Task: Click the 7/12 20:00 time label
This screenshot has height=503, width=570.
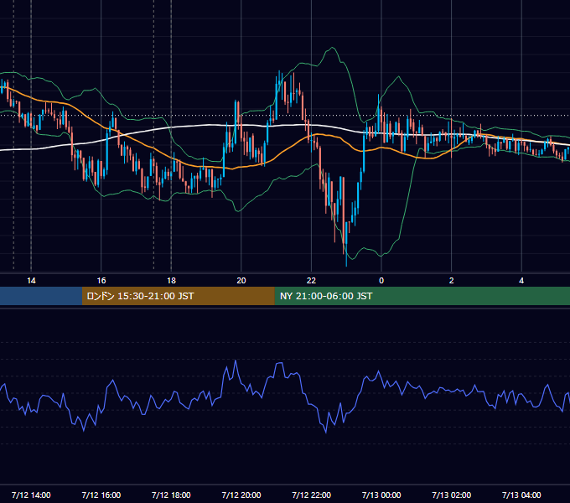Action: click(241, 495)
